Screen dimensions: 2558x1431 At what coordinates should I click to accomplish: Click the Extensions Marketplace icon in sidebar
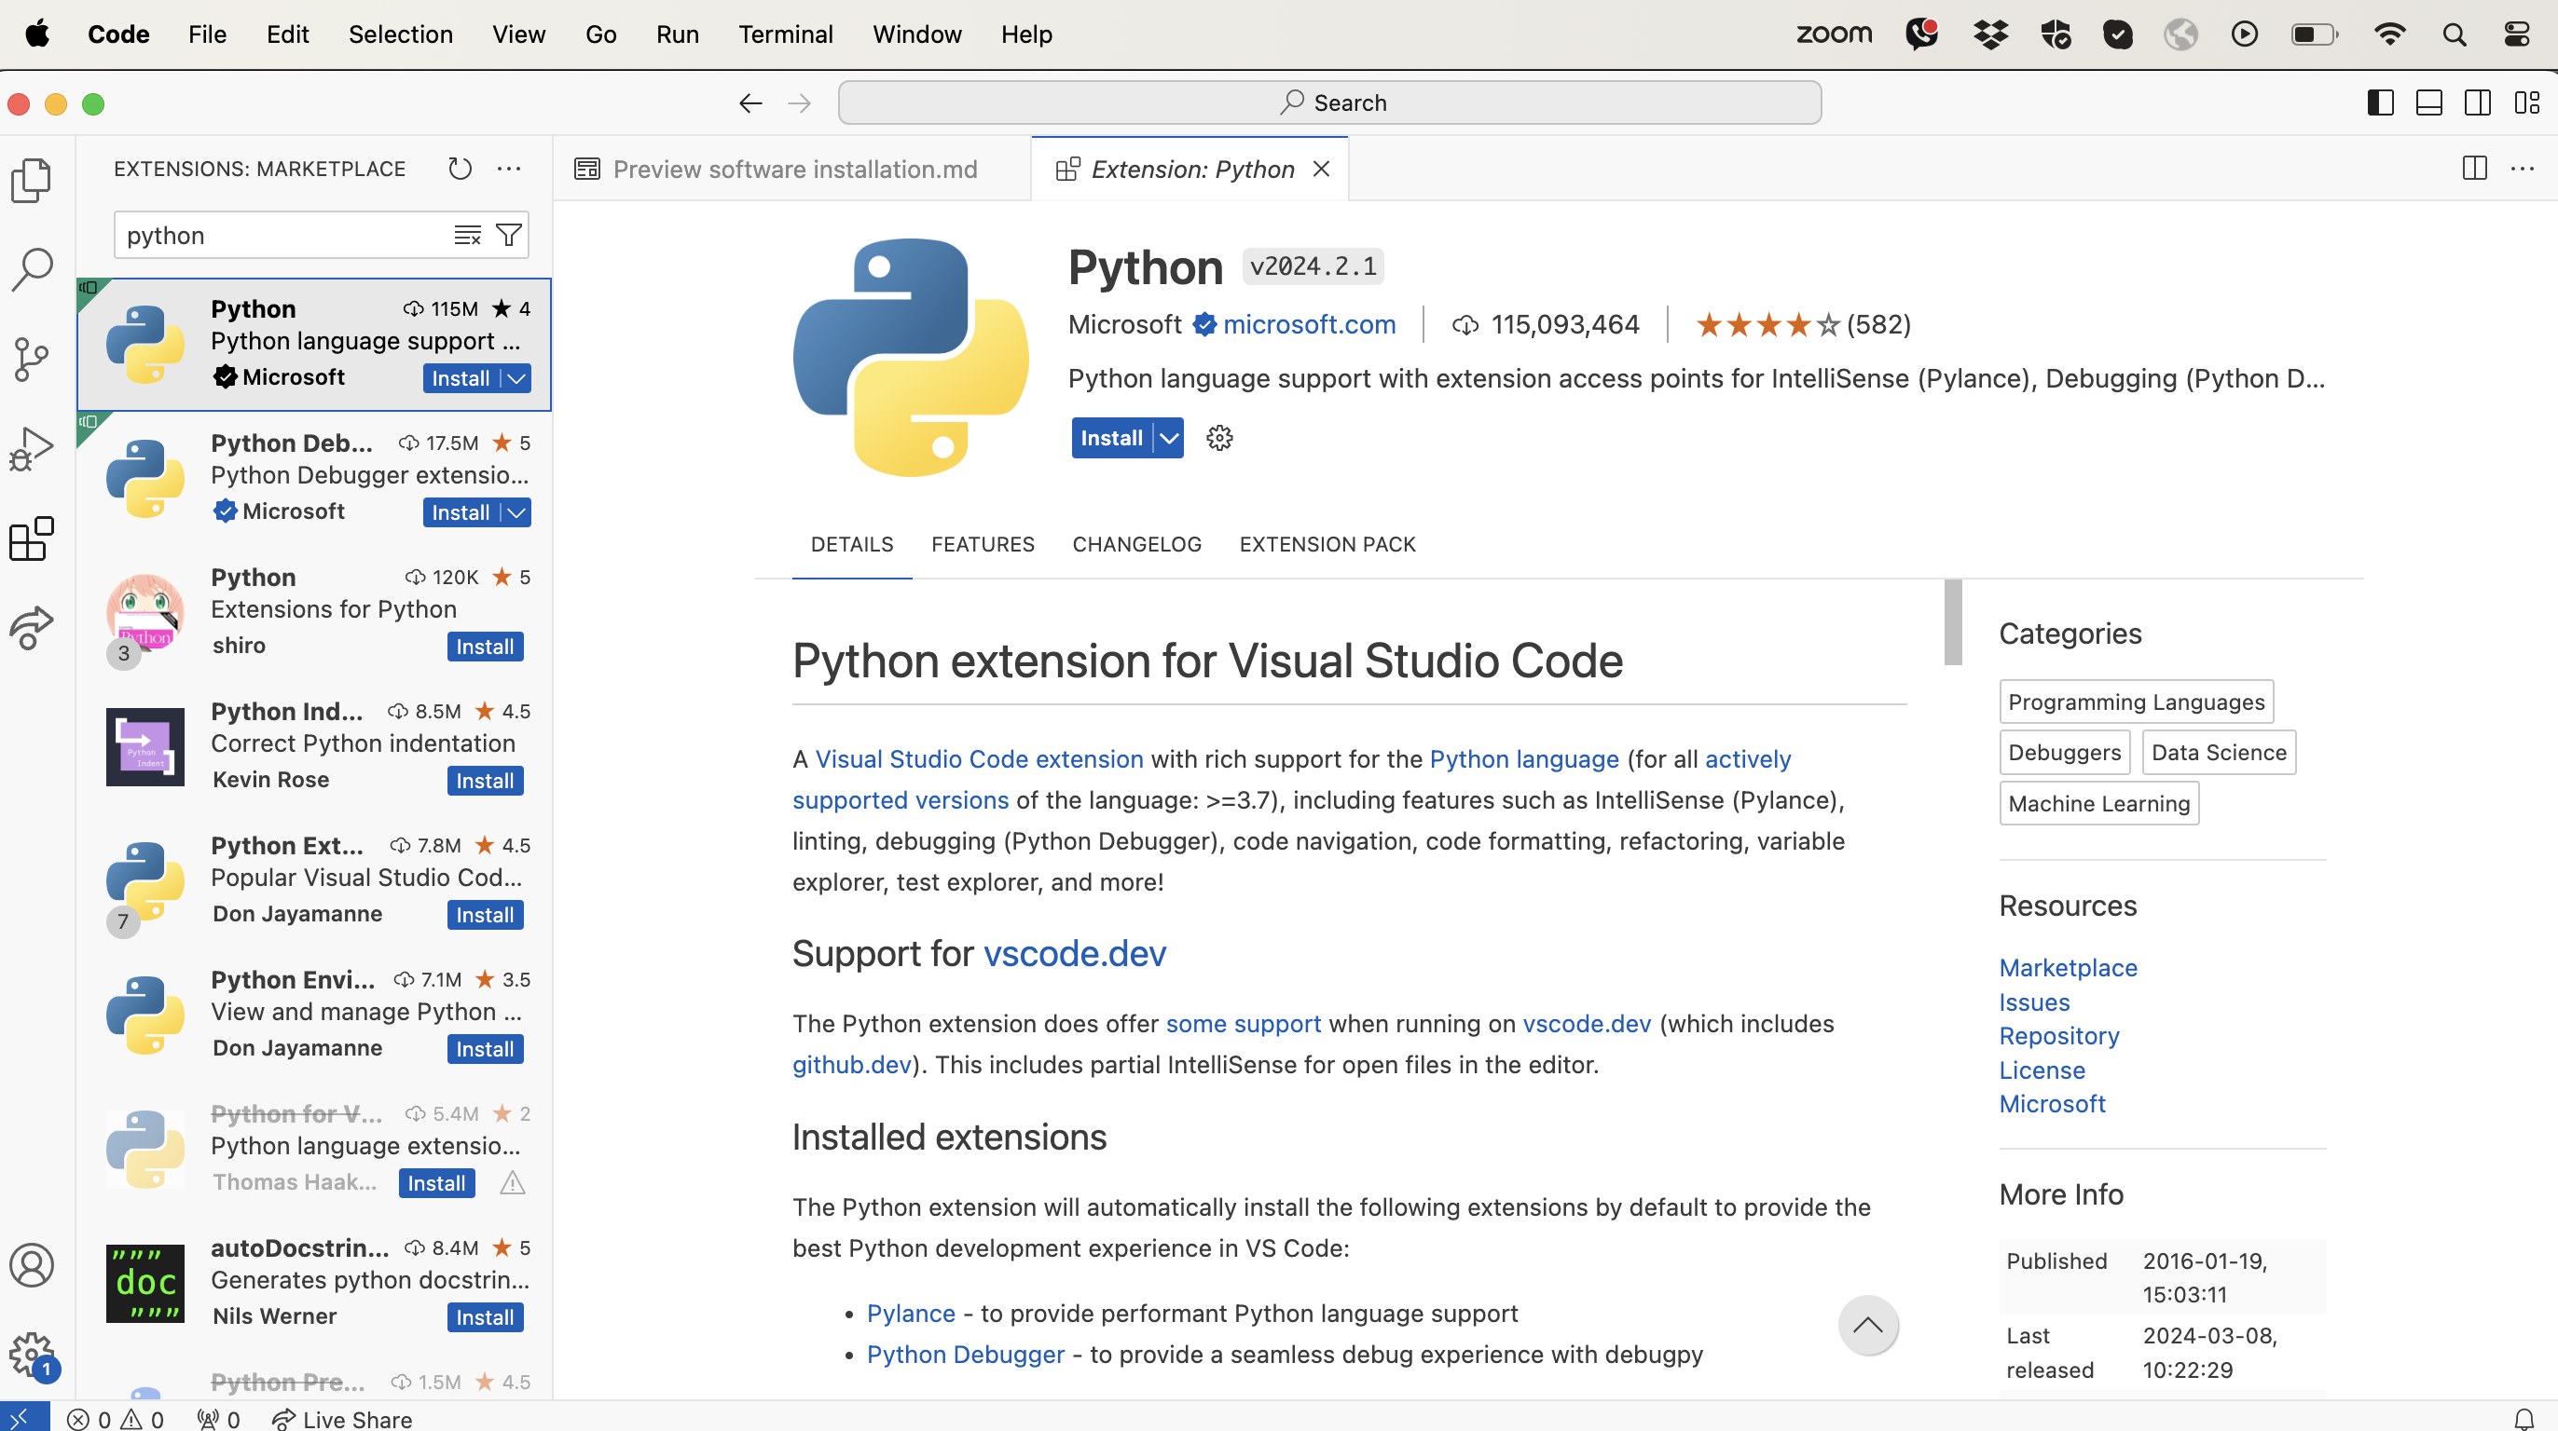[35, 539]
